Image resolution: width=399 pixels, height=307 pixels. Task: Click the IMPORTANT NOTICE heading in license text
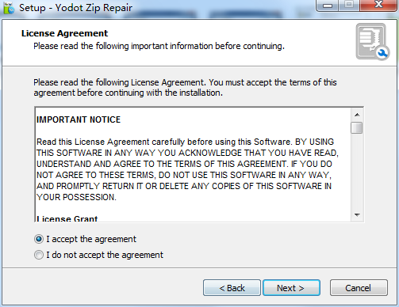(x=79, y=119)
